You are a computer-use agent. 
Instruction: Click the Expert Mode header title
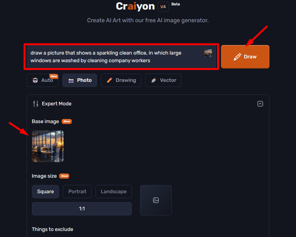[57, 104]
